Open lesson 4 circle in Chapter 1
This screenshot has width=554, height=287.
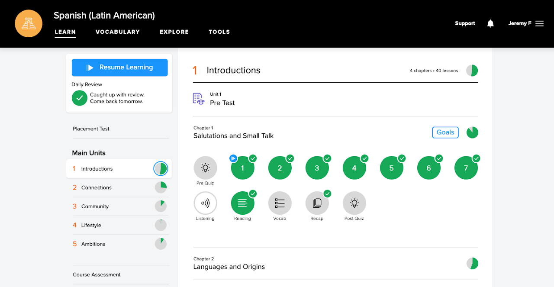click(354, 168)
